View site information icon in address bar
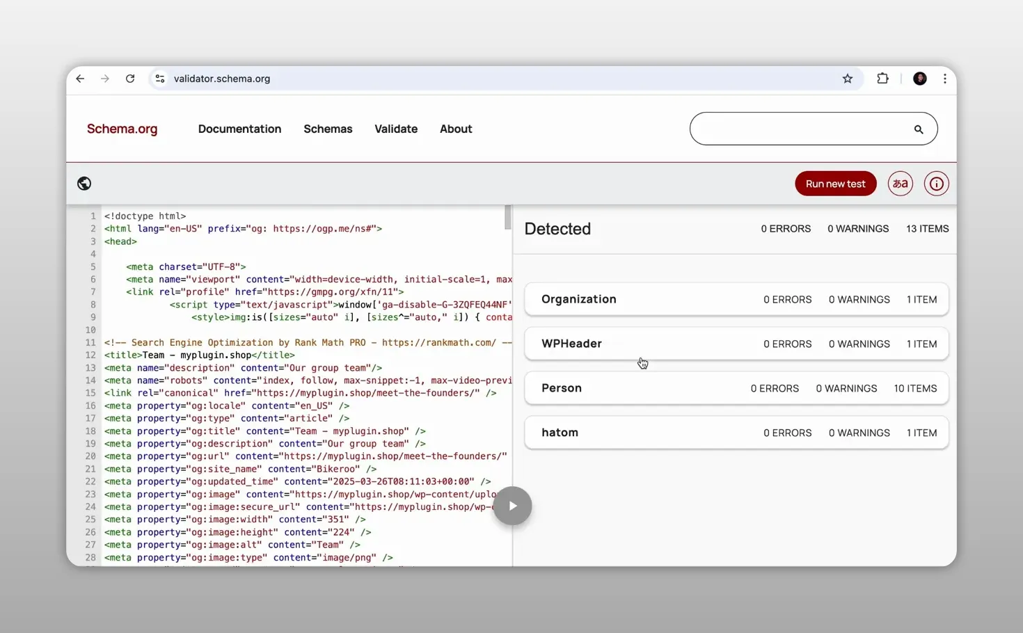 tap(160, 79)
